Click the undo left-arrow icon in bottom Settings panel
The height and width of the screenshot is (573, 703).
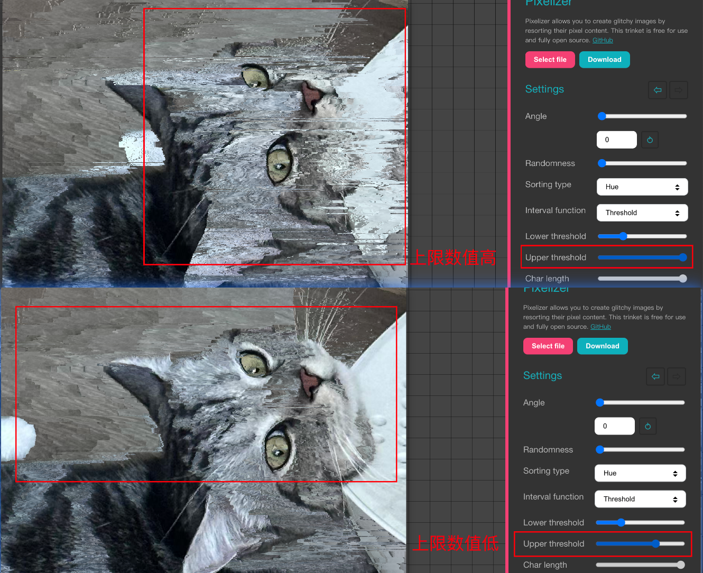655,376
